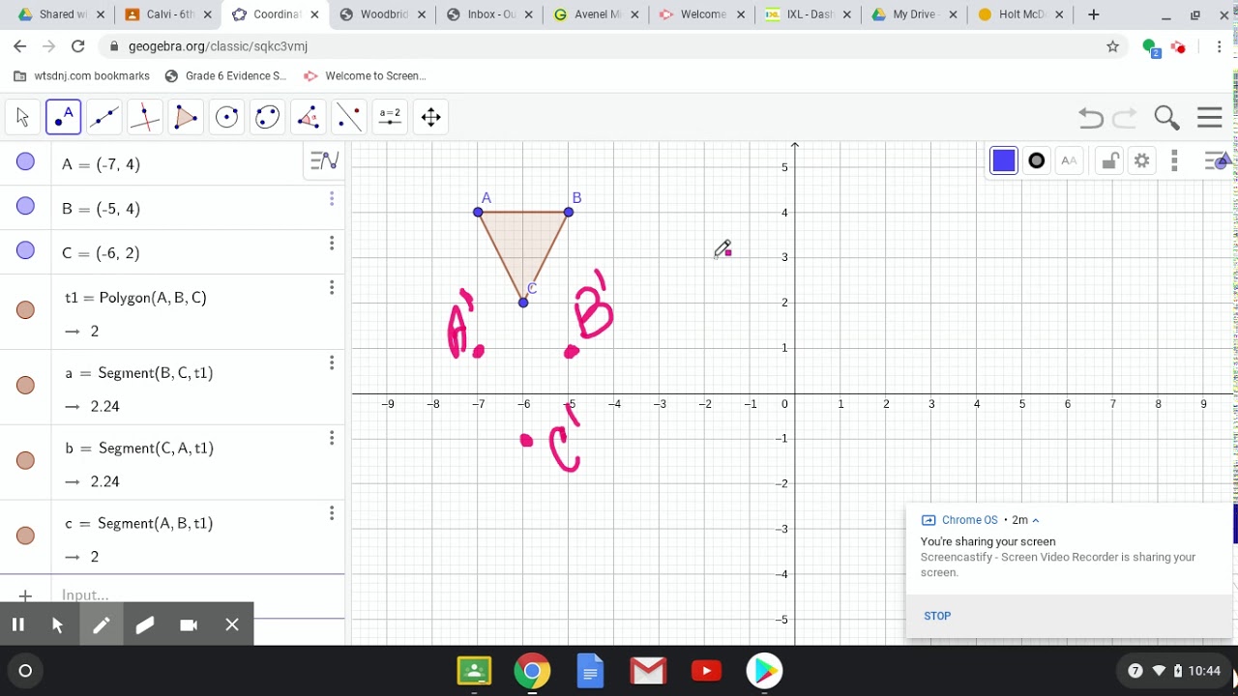The image size is (1238, 696).
Task: Click the GeoGebra redo arrow
Action: coord(1125,118)
